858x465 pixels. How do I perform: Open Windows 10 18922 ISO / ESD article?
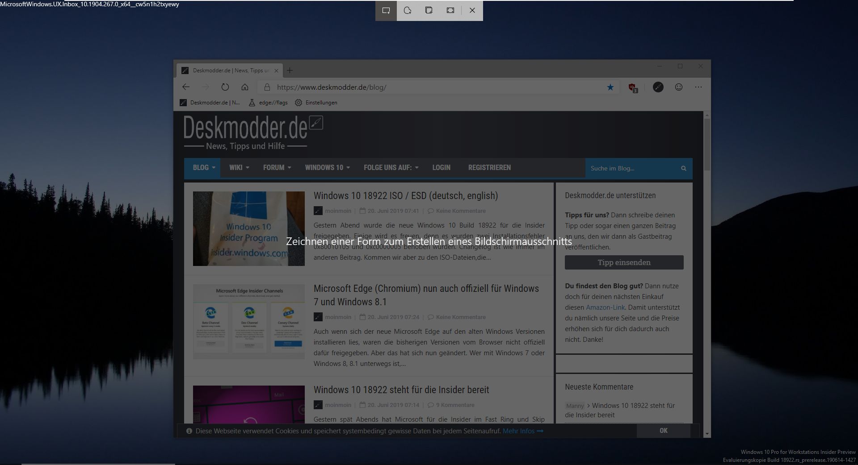(406, 195)
